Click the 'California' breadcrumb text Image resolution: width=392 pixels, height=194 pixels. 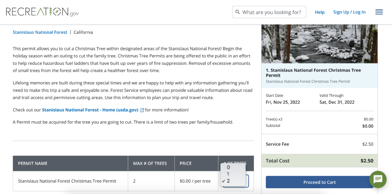coord(83,32)
